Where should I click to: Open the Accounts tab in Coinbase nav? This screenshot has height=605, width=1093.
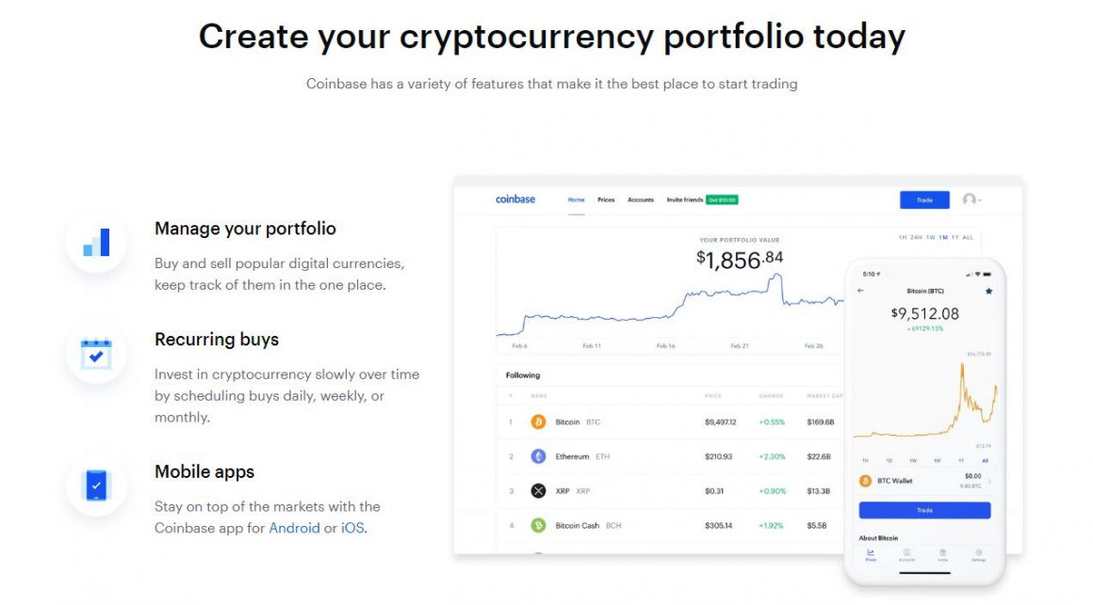click(641, 199)
